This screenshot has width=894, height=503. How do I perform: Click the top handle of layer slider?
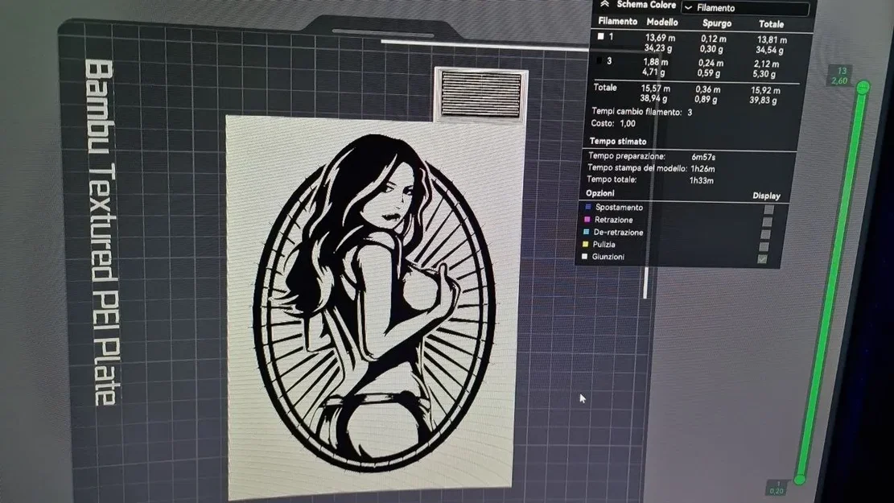(x=863, y=87)
